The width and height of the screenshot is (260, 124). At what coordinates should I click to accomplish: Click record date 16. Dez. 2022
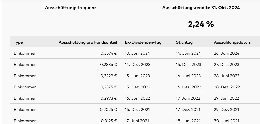tap(189, 87)
